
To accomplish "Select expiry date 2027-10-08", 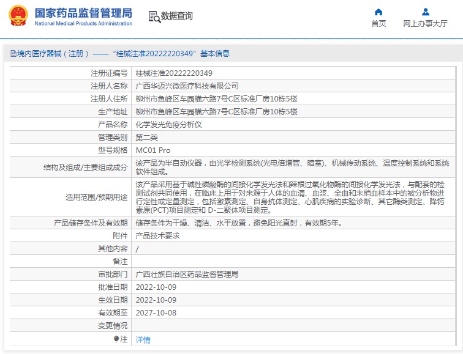I will (x=156, y=313).
